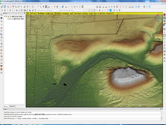Click the yellow EyeDome Lighting filter banner
This screenshot has width=166, height=125.
(x=94, y=13)
